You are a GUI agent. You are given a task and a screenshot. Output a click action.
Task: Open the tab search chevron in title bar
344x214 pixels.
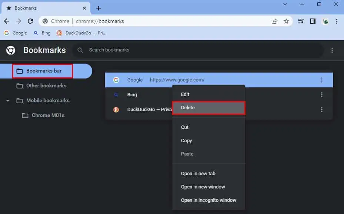point(285,4)
